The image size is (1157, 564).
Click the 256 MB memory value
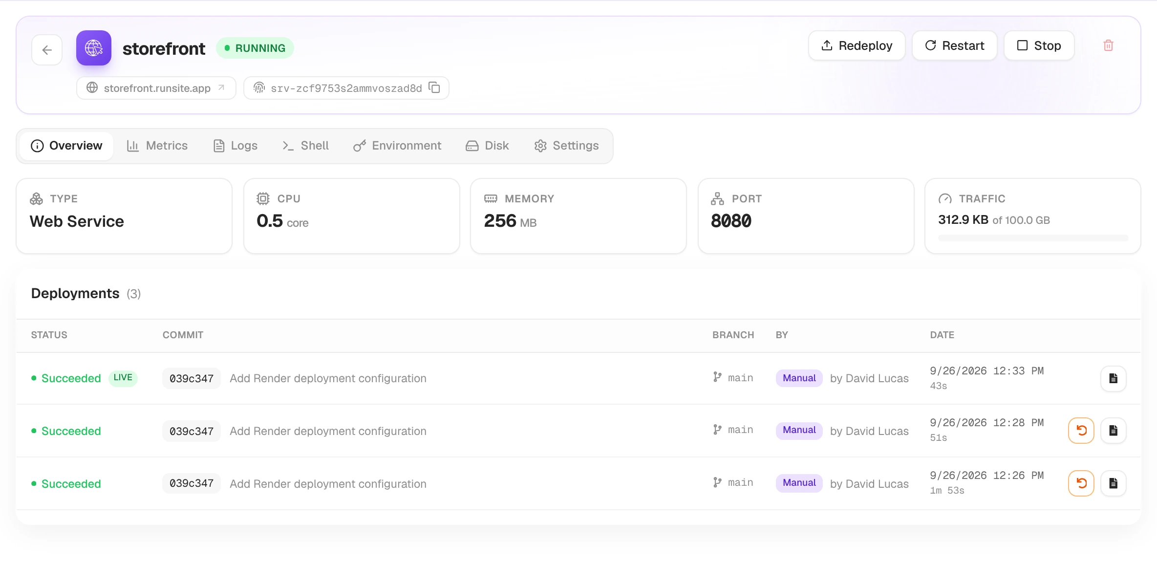coord(510,221)
